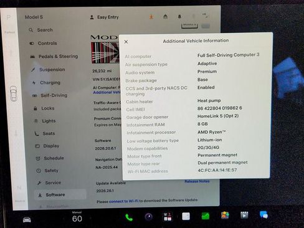
Task: Open the Schedule menu
Action: [x=50, y=158]
